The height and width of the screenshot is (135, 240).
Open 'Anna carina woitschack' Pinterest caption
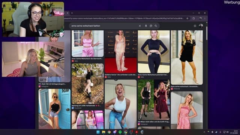click(185, 86)
